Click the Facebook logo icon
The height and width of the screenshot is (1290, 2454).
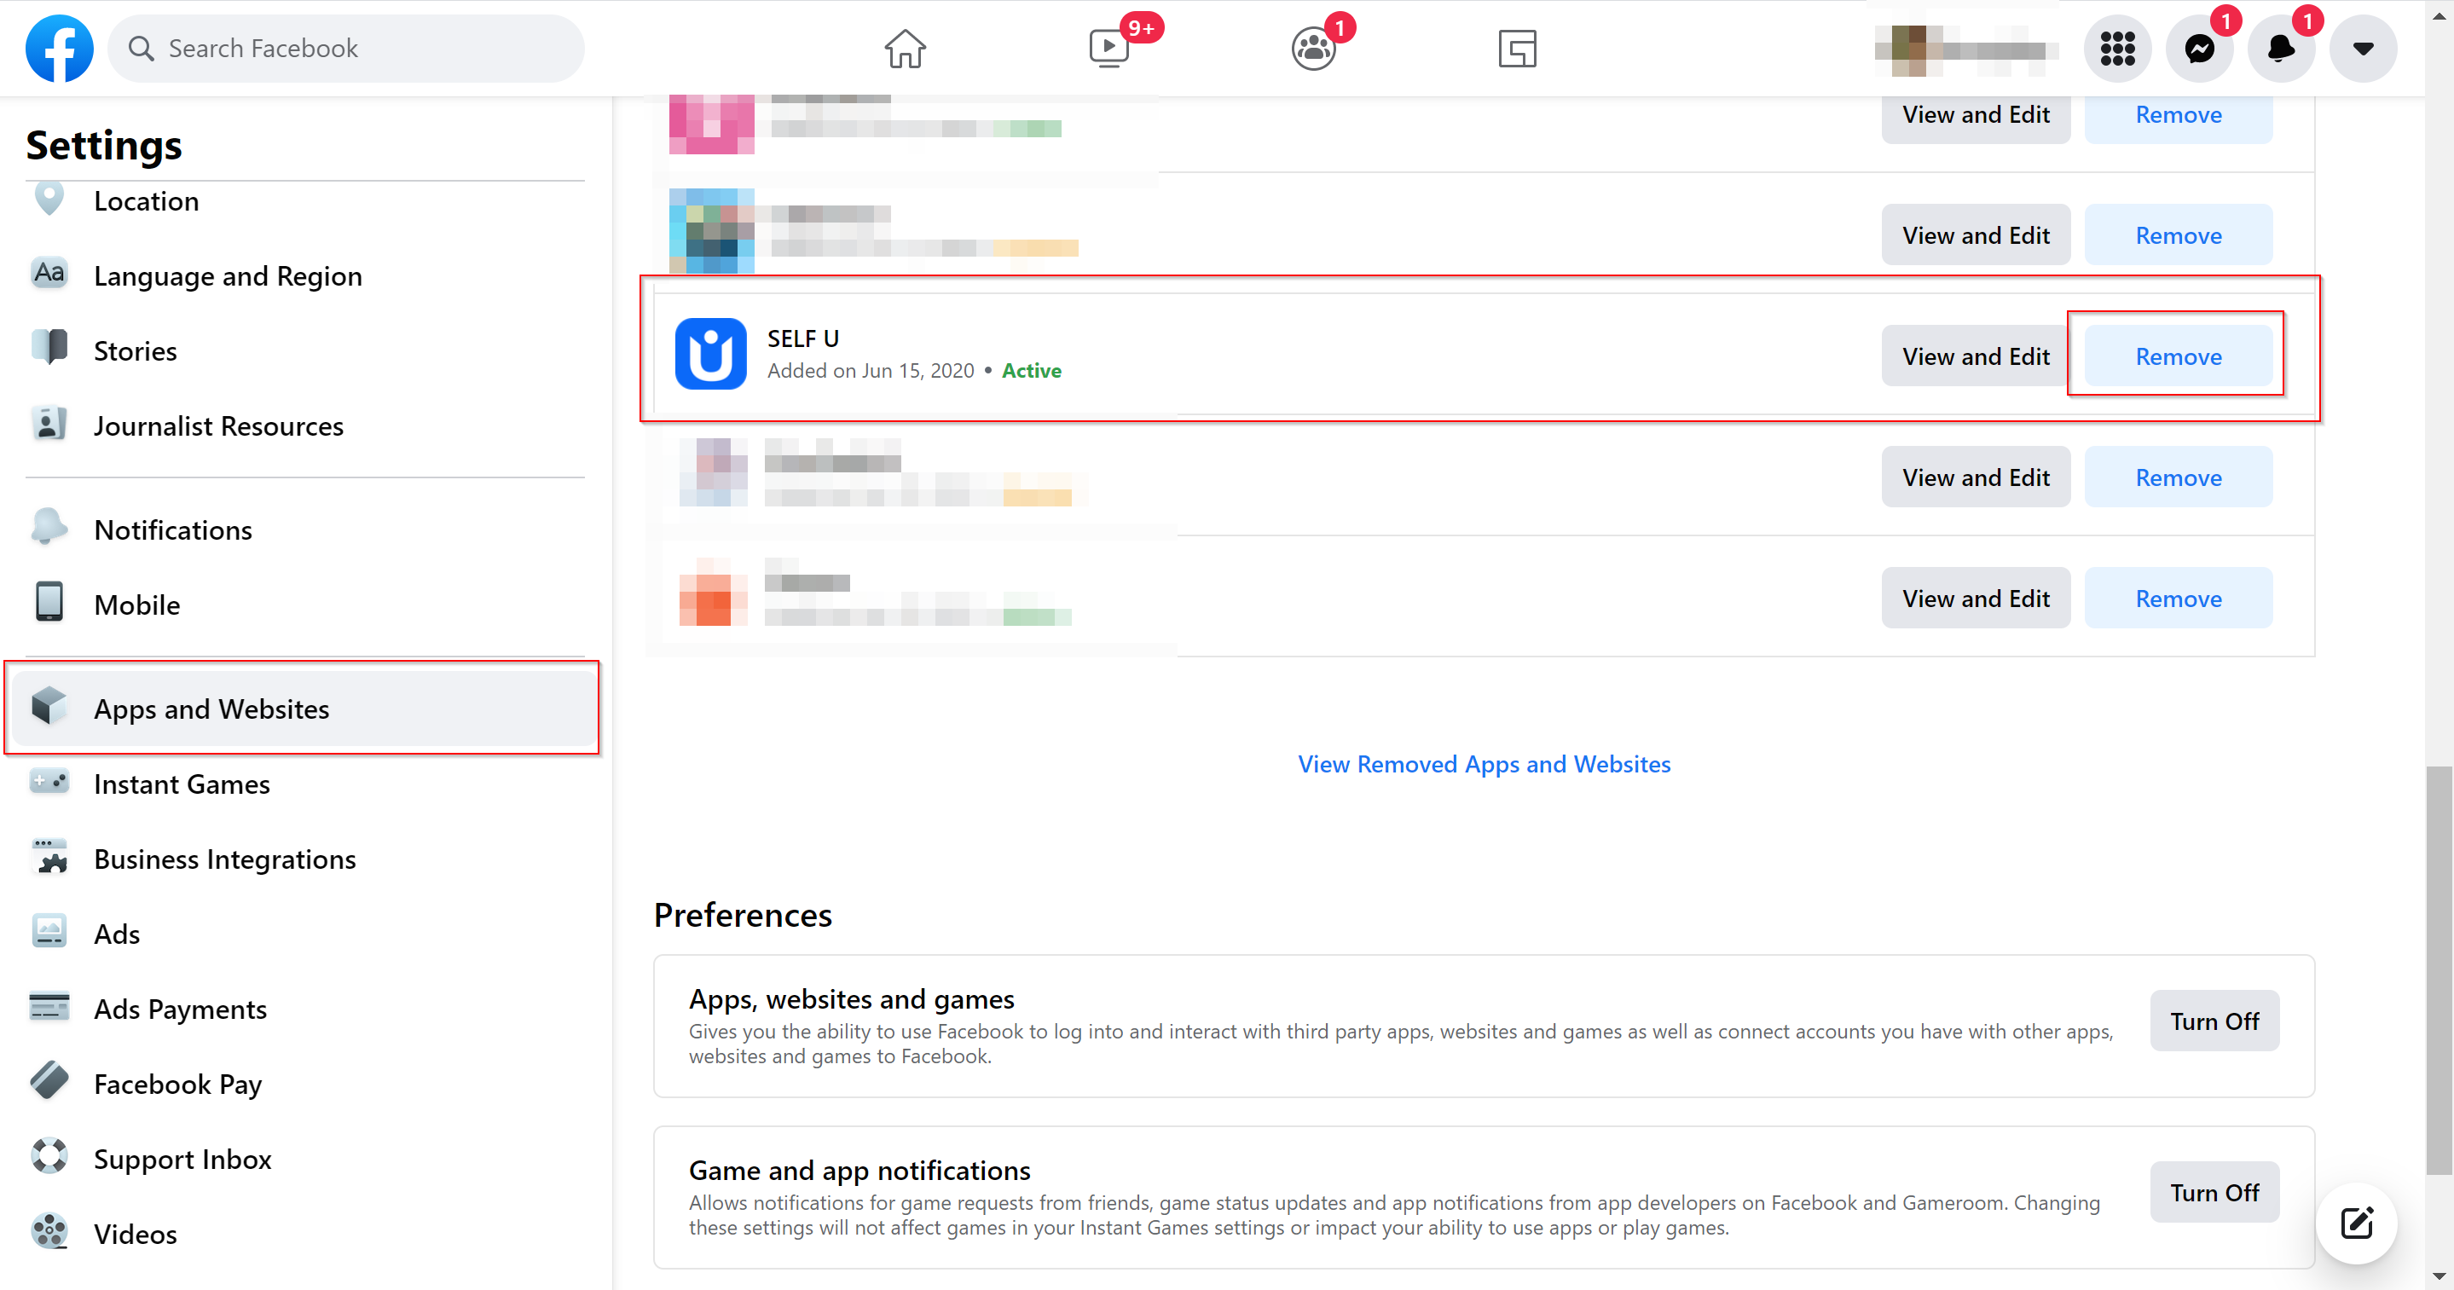(59, 49)
